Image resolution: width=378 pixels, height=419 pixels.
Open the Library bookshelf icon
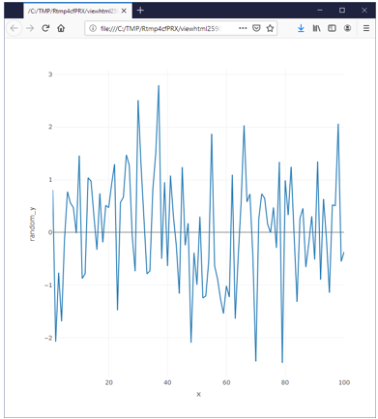click(x=316, y=28)
